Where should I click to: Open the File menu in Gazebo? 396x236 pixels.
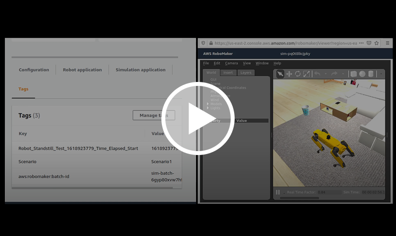(206, 63)
